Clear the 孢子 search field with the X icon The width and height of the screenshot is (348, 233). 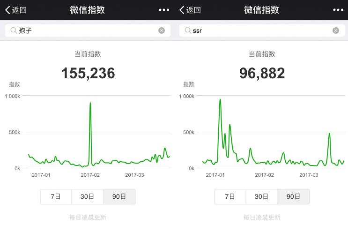click(162, 30)
